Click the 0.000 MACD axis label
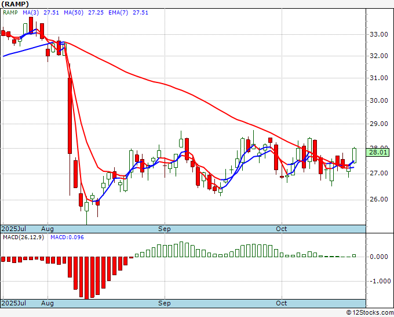The image size is (394, 317). [x=379, y=257]
